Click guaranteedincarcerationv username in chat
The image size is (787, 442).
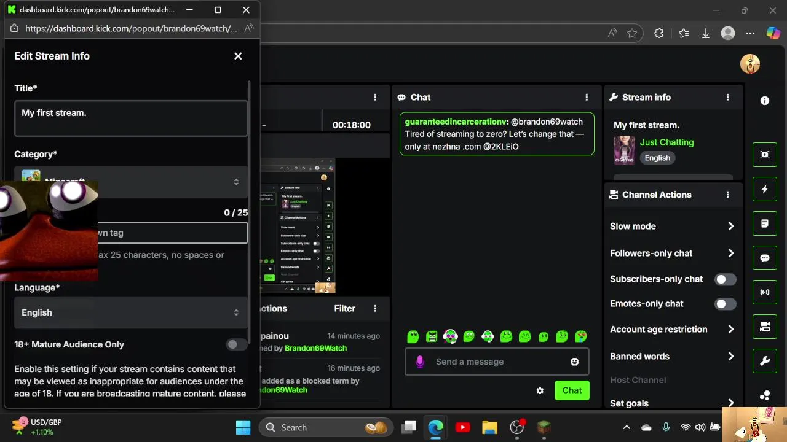[x=456, y=122]
